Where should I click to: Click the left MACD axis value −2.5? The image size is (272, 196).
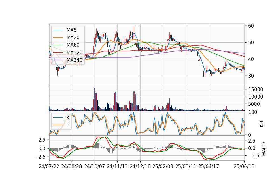tap(40, 157)
